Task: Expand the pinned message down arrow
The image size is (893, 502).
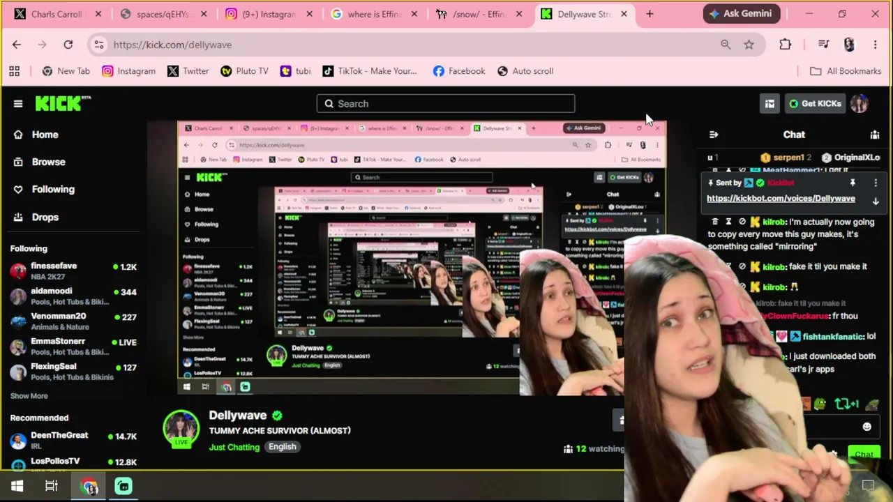Action: (x=876, y=201)
